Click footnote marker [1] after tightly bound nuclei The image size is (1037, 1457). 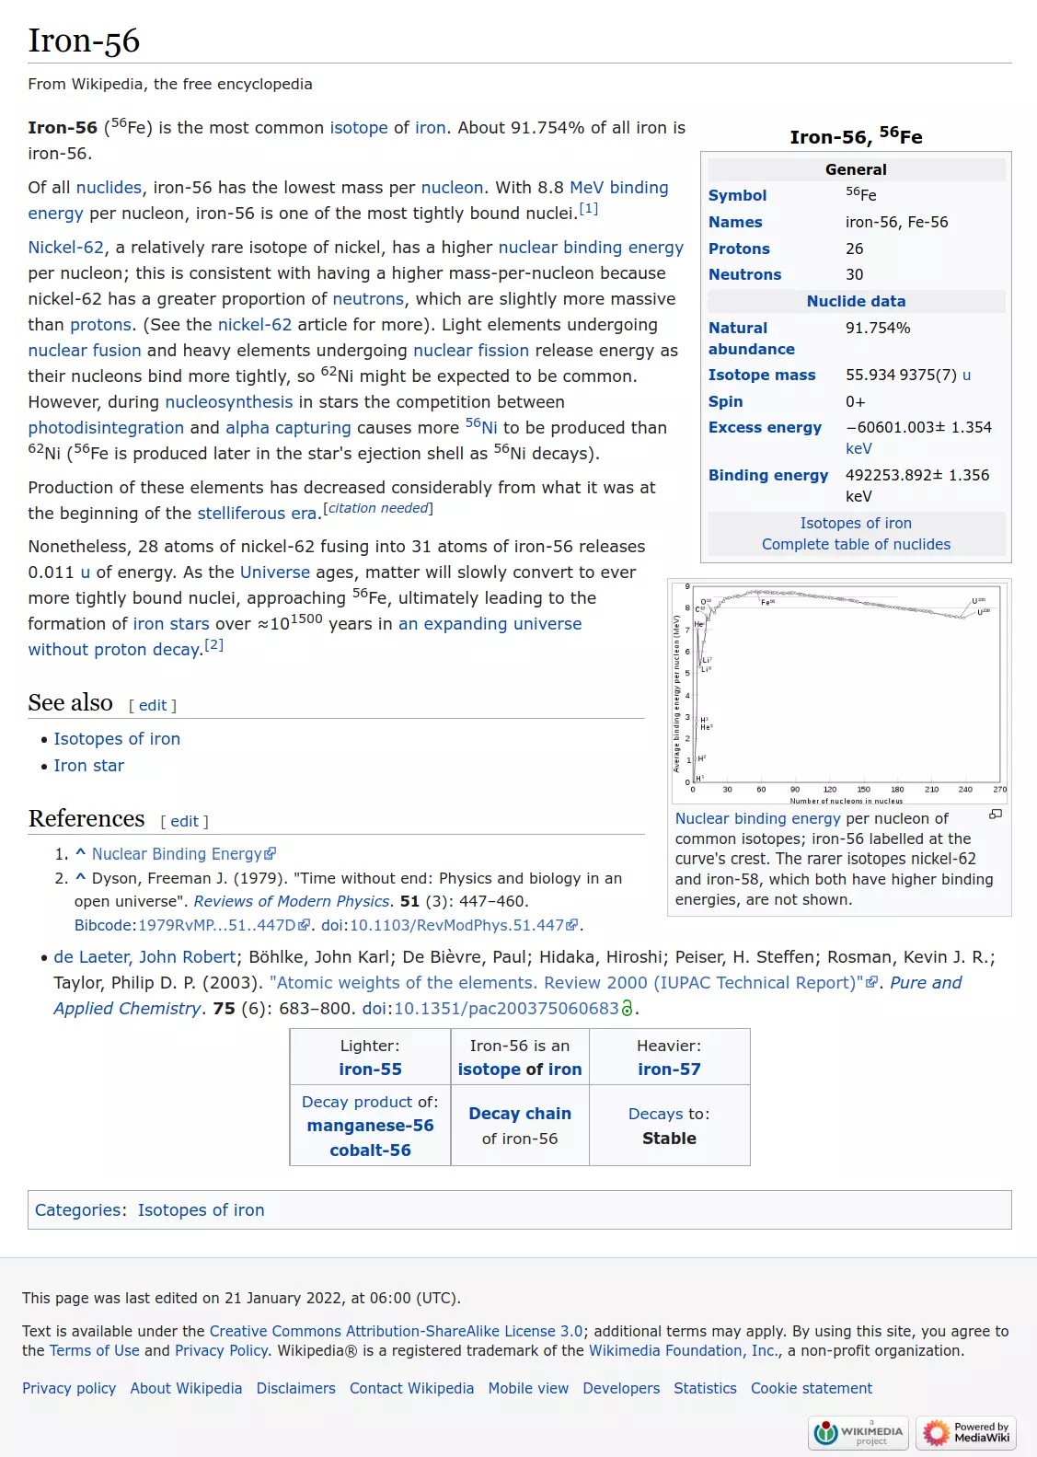click(589, 209)
